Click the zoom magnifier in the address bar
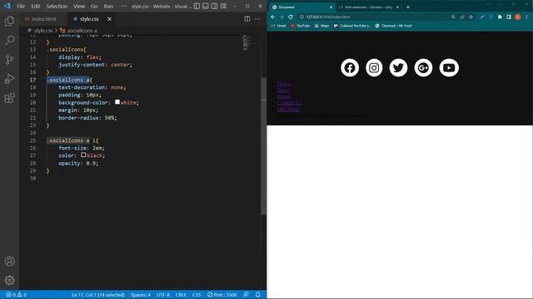 (453, 17)
